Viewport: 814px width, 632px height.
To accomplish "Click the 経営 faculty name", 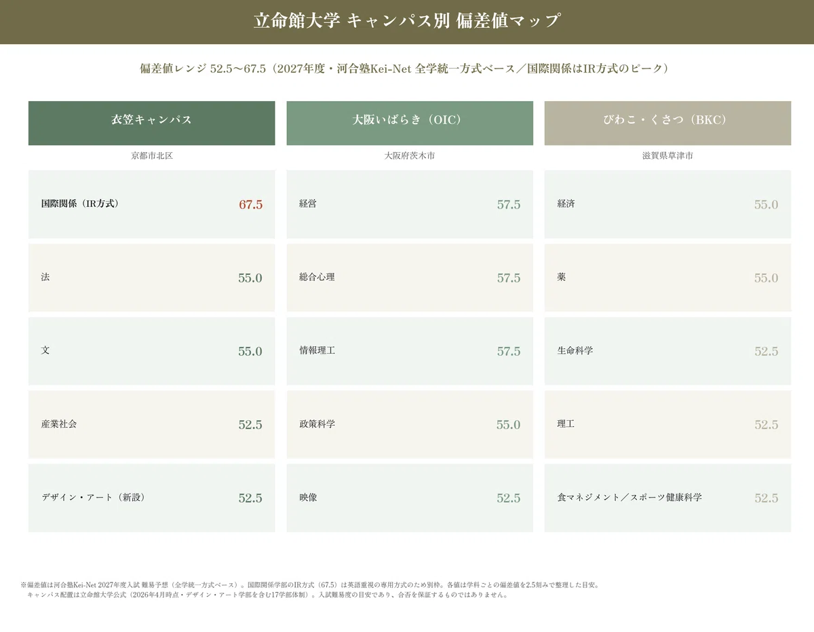I will pyautogui.click(x=308, y=204).
